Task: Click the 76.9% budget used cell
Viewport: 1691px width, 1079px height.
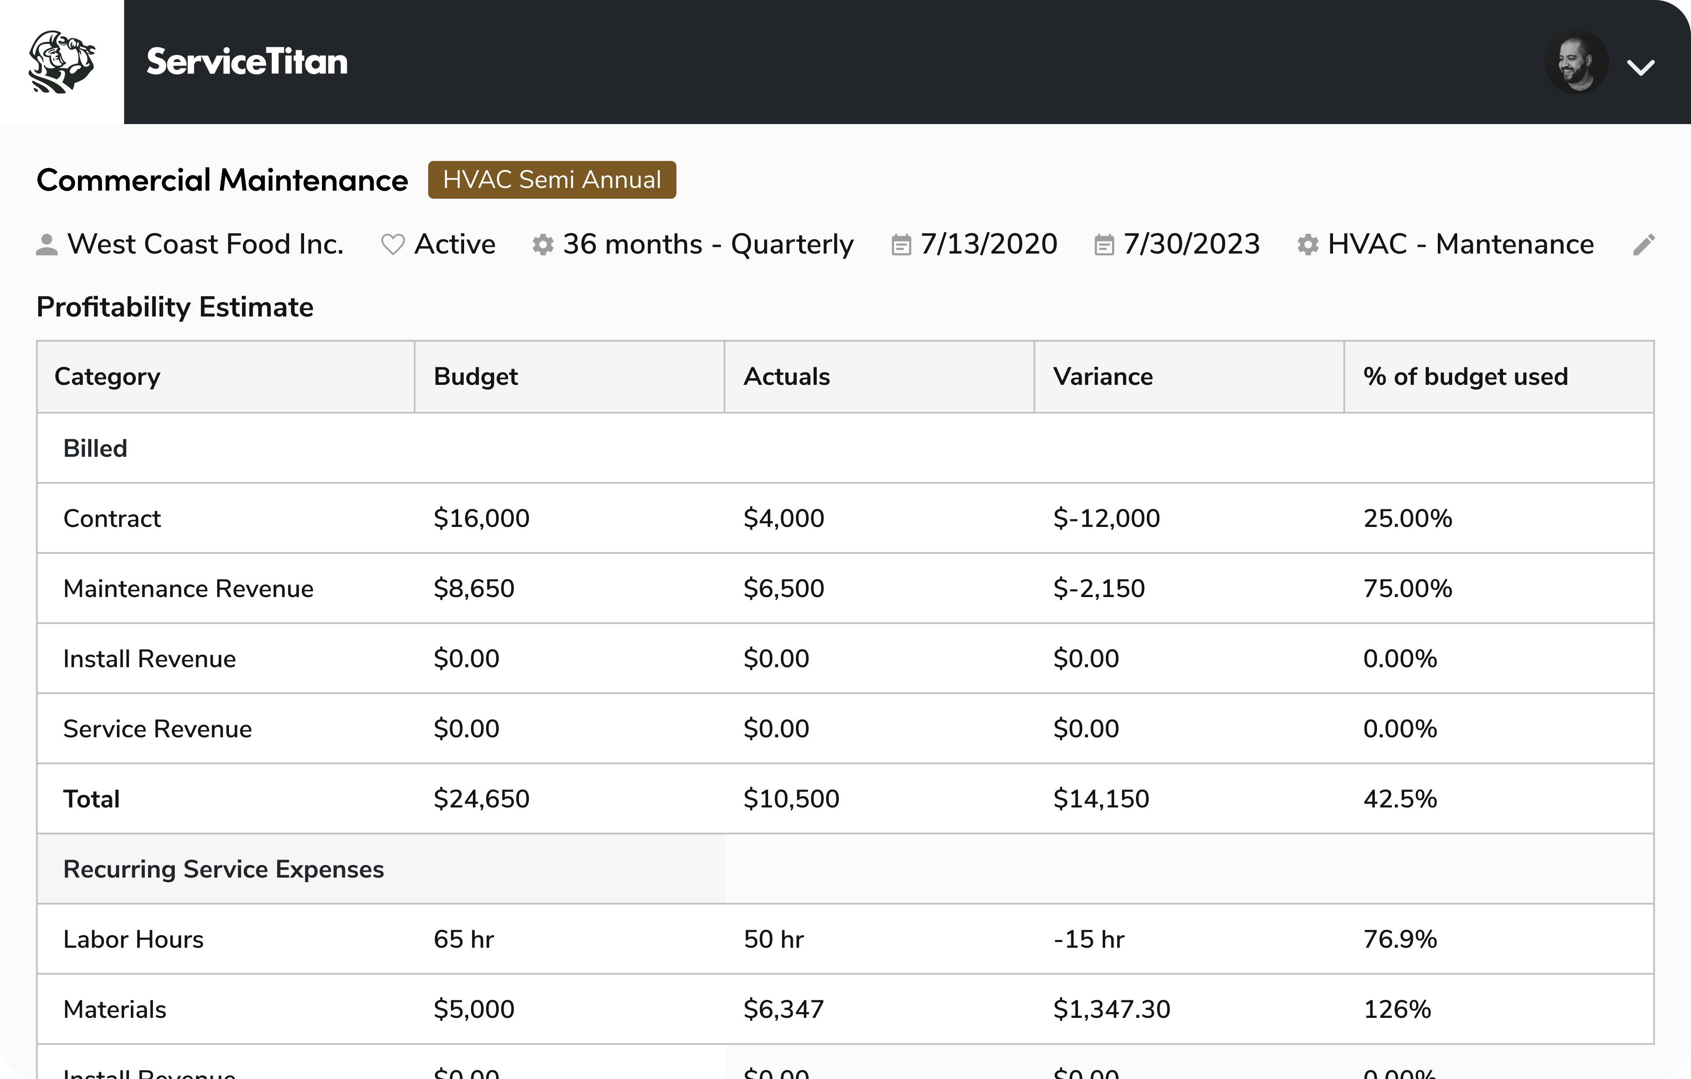Action: pyautogui.click(x=1400, y=939)
